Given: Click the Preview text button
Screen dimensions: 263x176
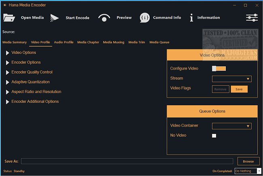Looking at the screenshot, I should pos(124,18).
